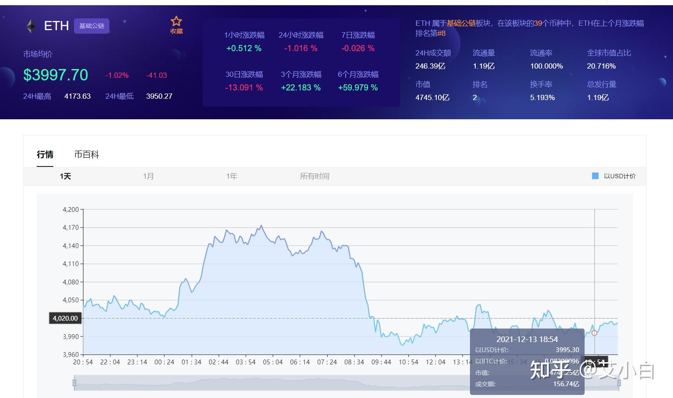Click the 全球市值占比 value 20.716%

601,66
